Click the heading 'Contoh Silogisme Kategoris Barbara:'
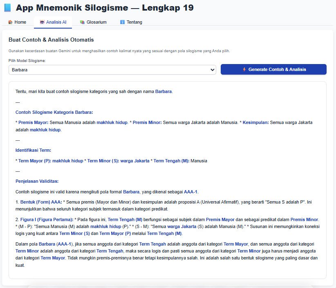 click(54, 112)
